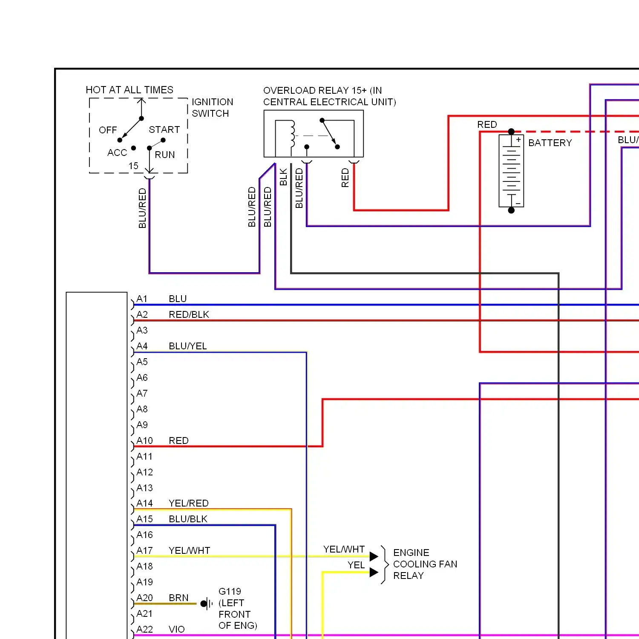
Task: Click the VIO wire label at A22
Action: click(x=177, y=629)
